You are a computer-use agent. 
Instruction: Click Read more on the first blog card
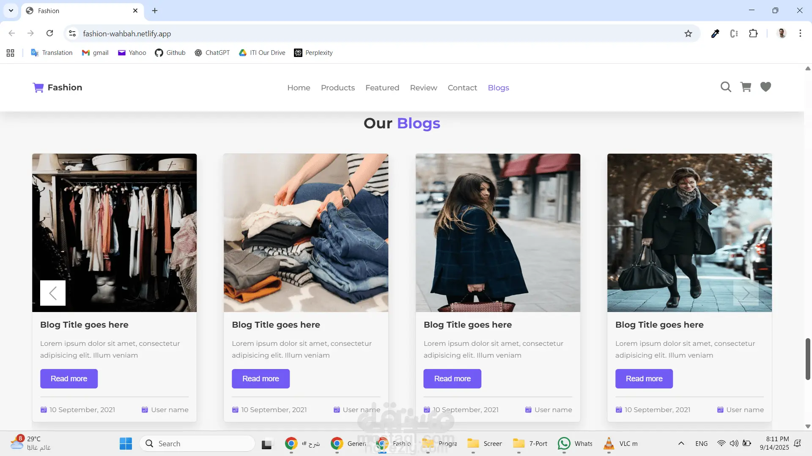pos(69,379)
